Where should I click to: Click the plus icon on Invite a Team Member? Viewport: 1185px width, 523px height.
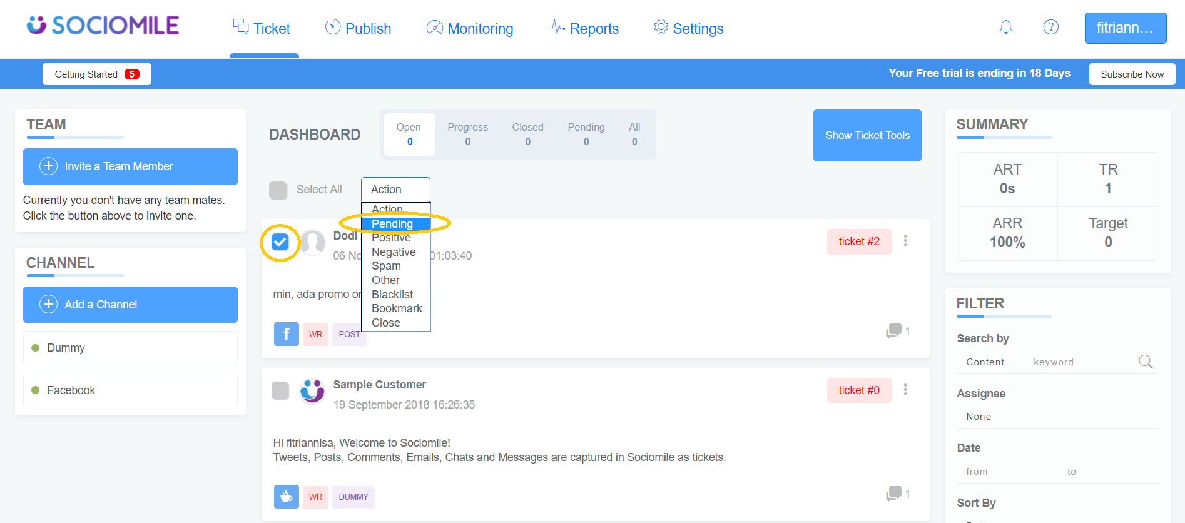click(x=48, y=166)
